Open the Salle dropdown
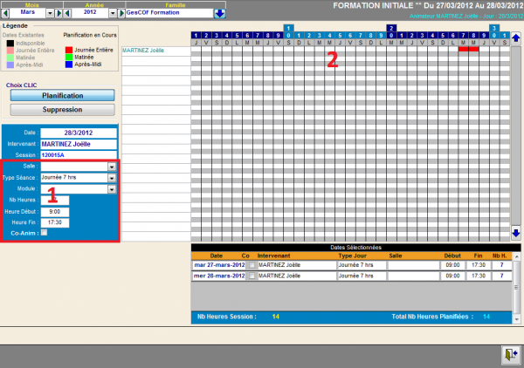 [112, 167]
